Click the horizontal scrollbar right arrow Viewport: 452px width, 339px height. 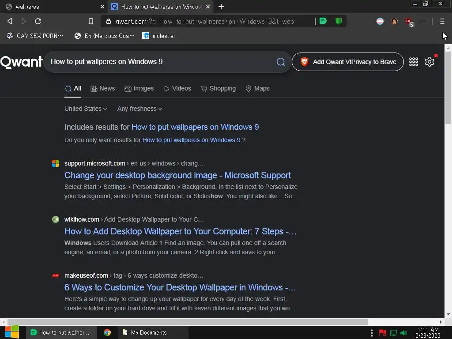[441, 322]
